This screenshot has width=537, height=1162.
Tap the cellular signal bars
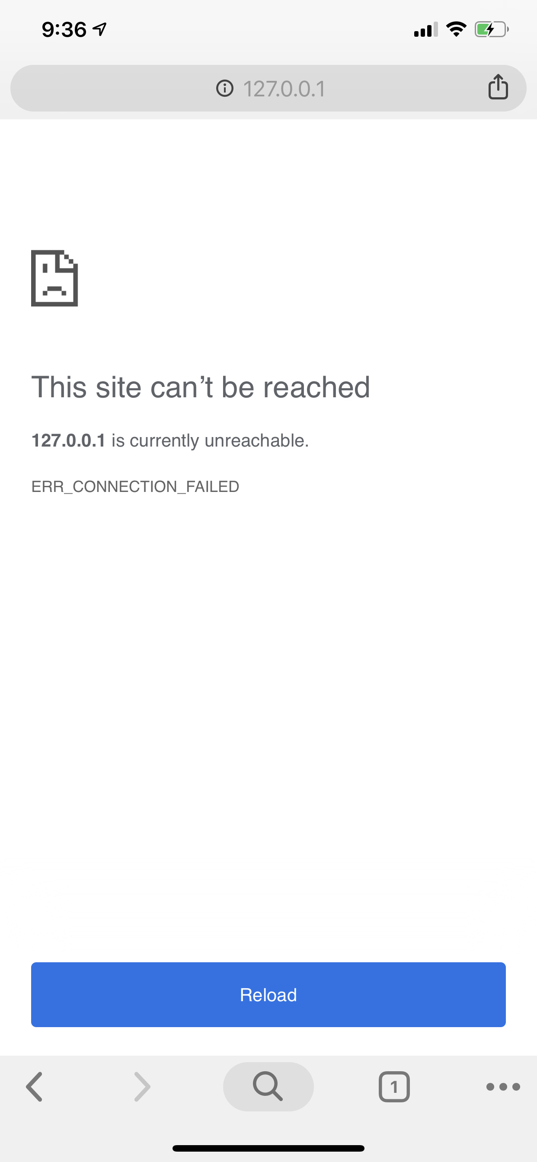(425, 29)
